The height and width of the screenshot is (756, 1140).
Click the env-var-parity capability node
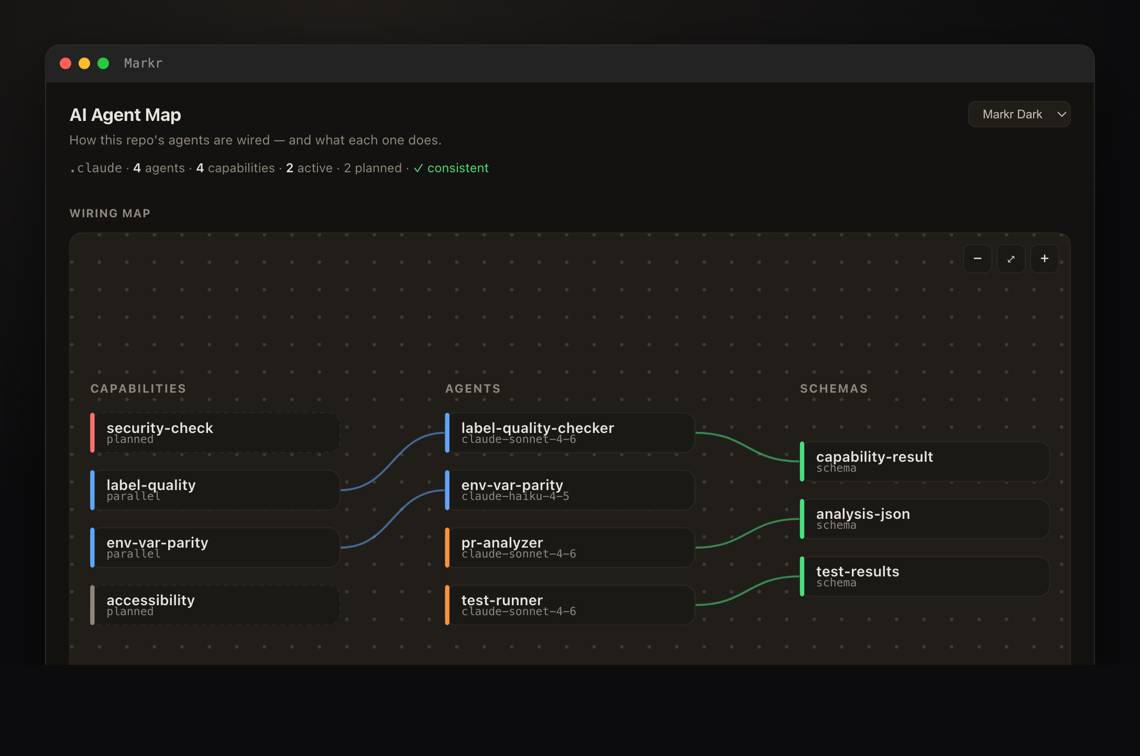pos(215,548)
